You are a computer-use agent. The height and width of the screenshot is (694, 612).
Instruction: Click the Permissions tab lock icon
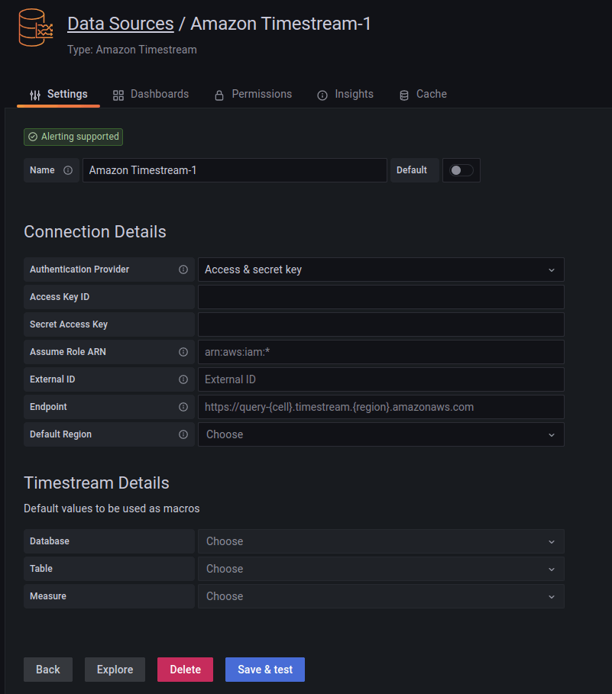pyautogui.click(x=219, y=95)
